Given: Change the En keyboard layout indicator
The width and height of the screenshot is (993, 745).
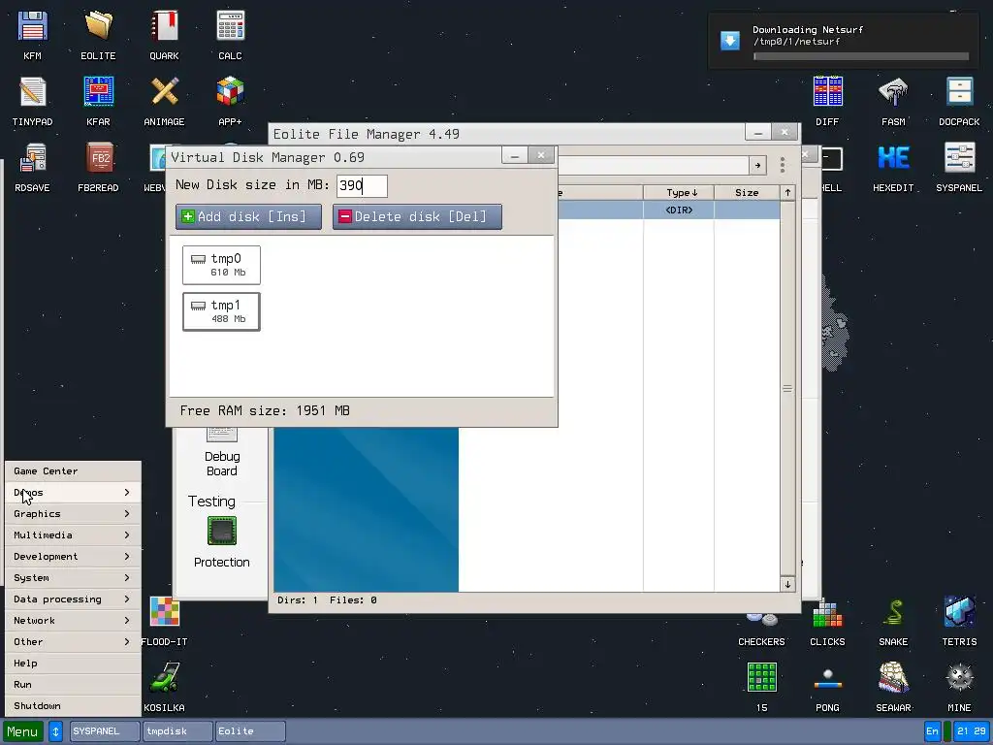Looking at the screenshot, I should (x=932, y=731).
